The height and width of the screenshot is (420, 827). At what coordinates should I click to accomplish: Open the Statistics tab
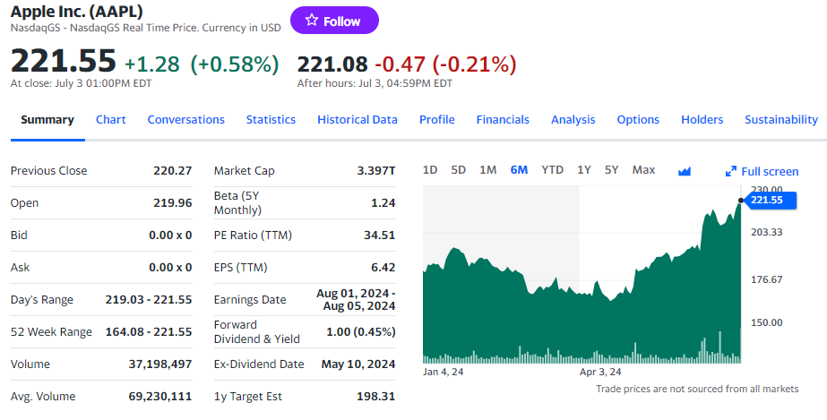tap(271, 120)
